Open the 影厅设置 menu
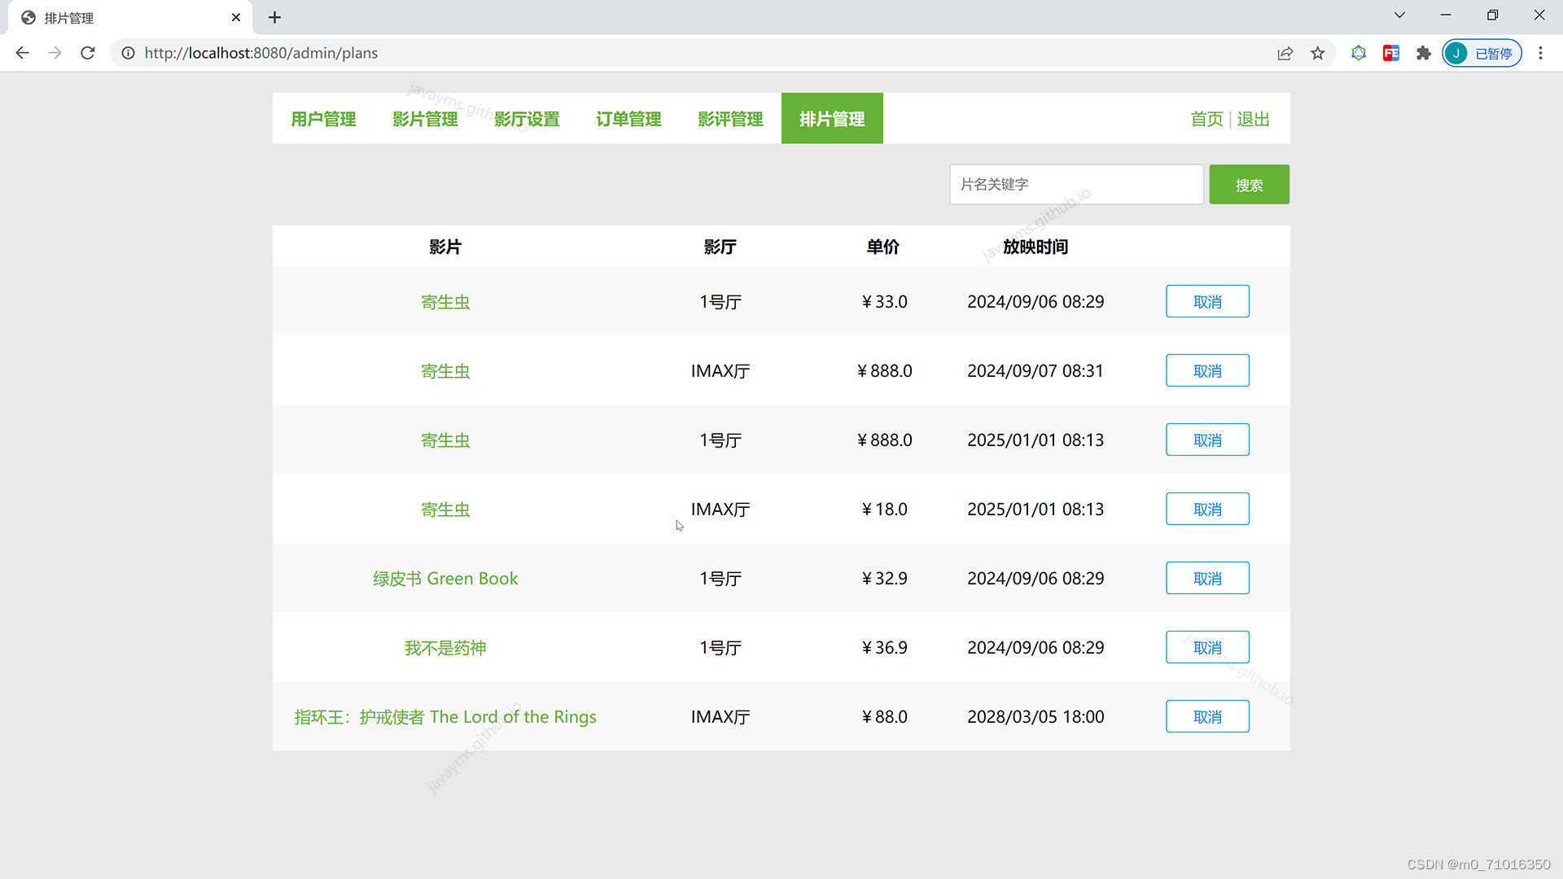Image resolution: width=1563 pixels, height=879 pixels. click(x=527, y=119)
